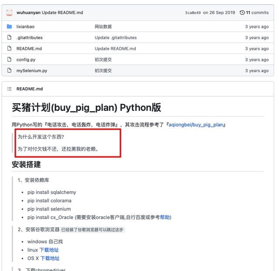Click the wuhuanyan avatar image
This screenshot has width=279, height=271.
(9, 13)
